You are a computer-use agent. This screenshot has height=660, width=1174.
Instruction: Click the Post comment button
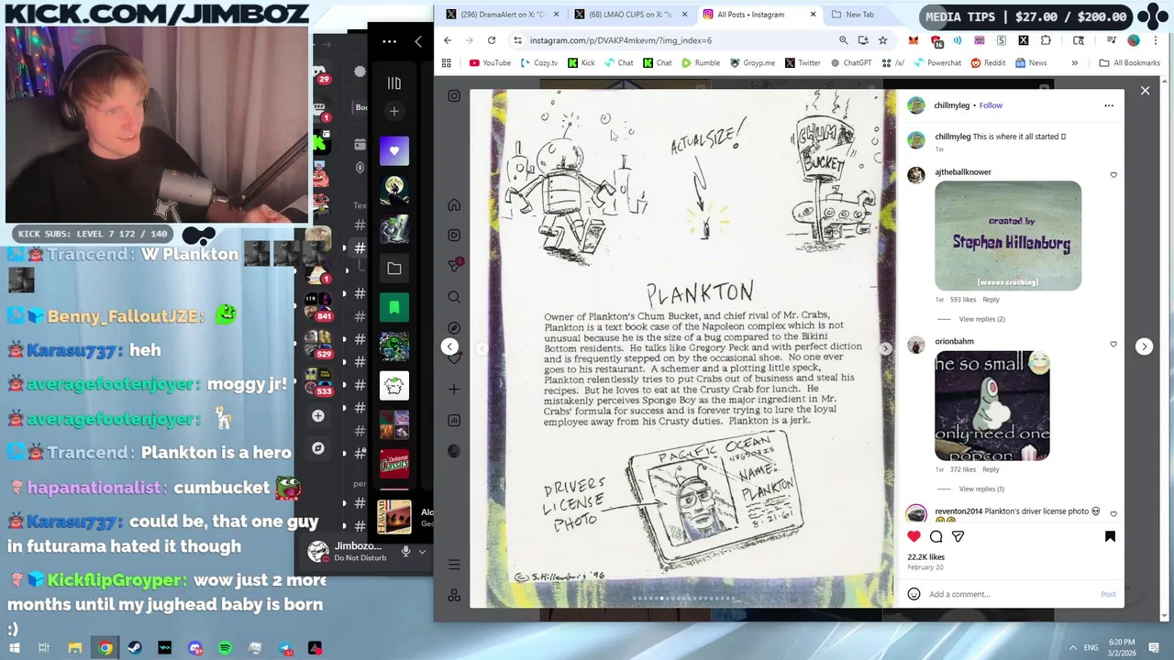[1108, 594]
